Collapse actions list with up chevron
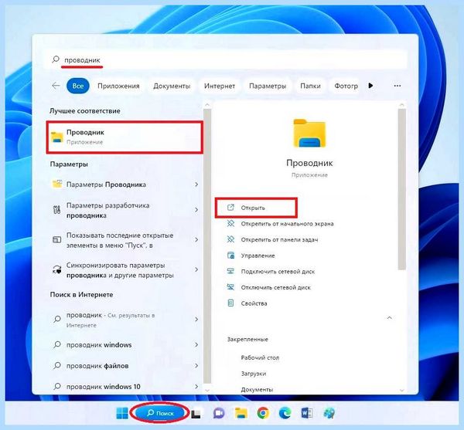This screenshot has height=430, width=464. click(390, 318)
